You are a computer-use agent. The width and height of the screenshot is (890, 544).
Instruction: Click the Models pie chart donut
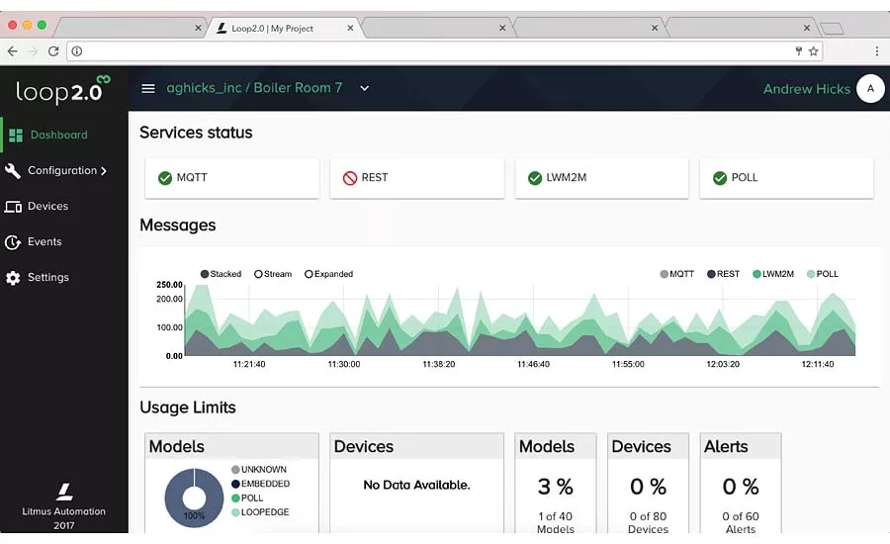tap(194, 498)
